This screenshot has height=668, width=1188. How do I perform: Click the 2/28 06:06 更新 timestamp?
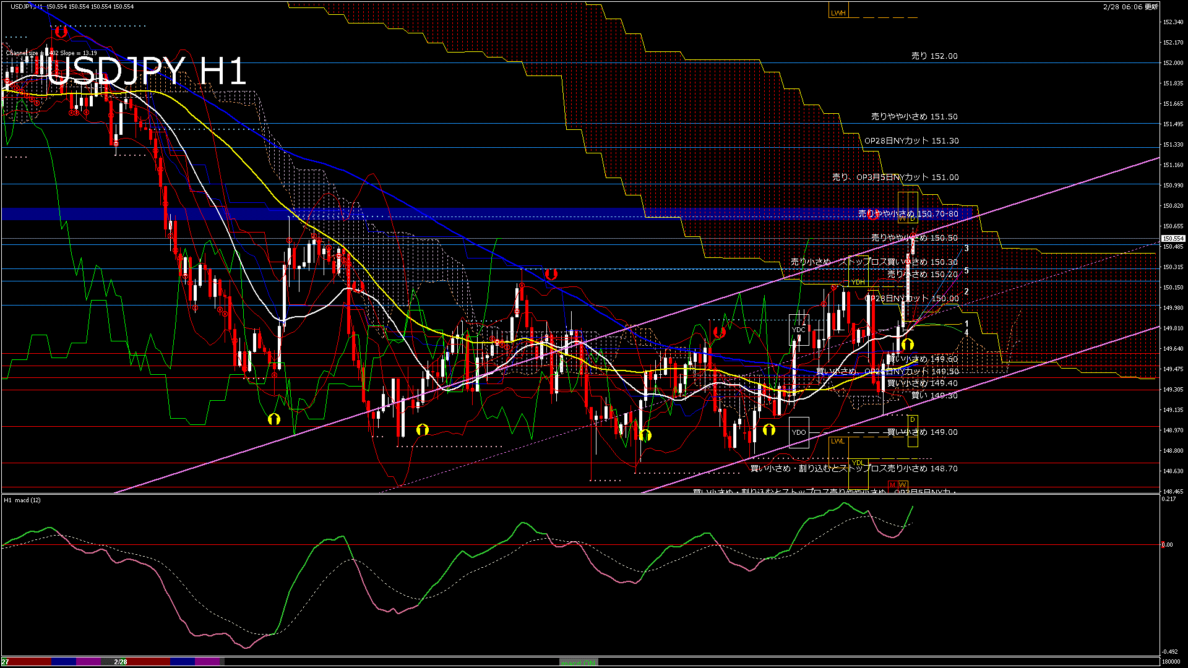(x=1130, y=6)
